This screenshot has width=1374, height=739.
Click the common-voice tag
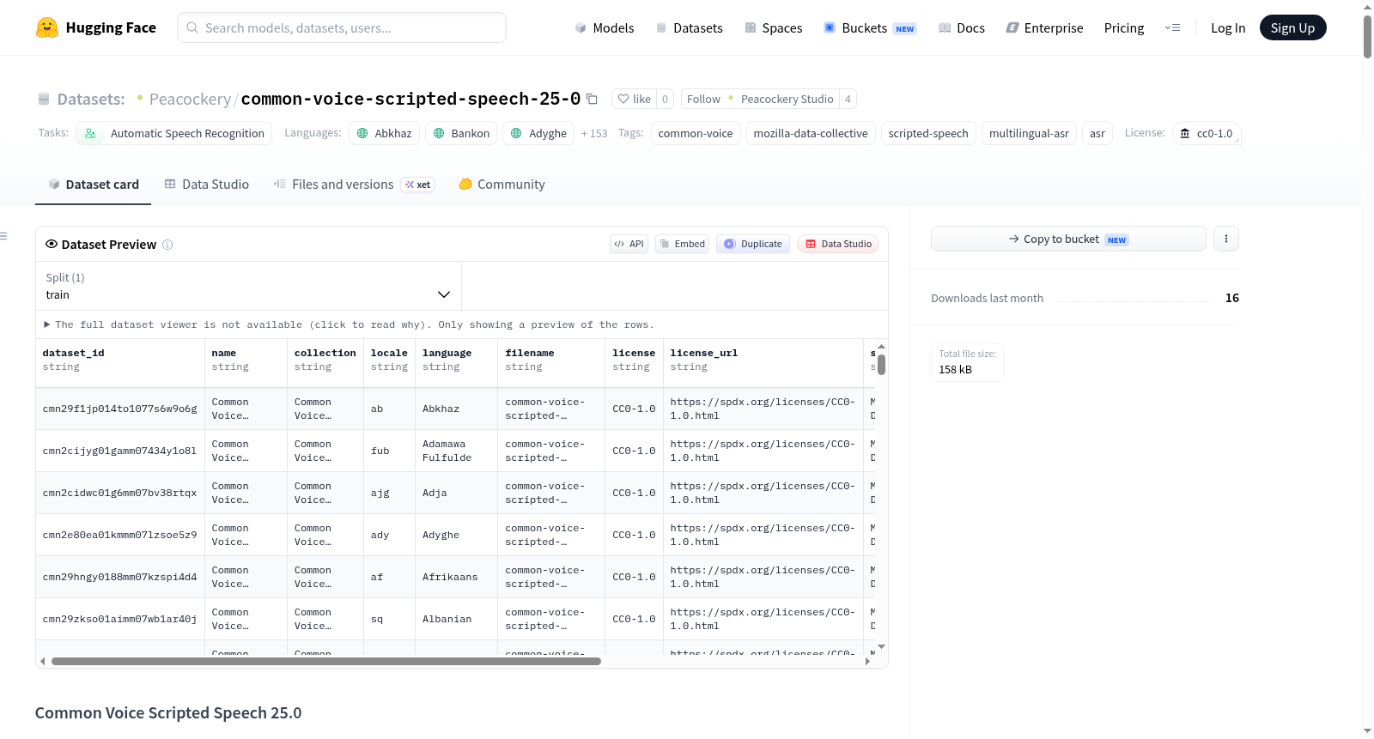(696, 133)
